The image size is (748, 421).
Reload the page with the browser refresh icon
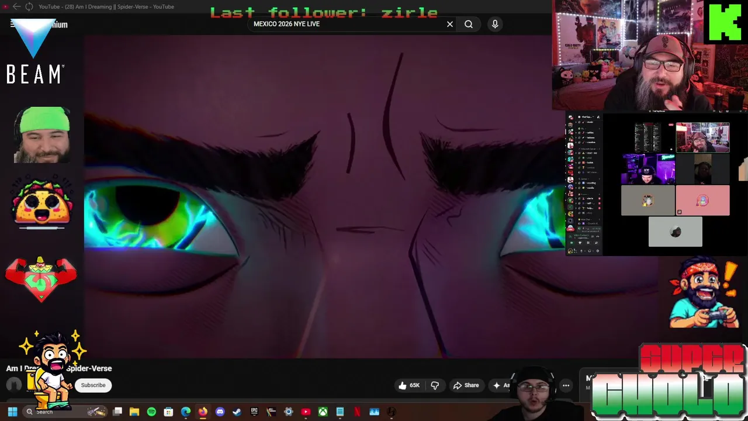[x=29, y=6]
